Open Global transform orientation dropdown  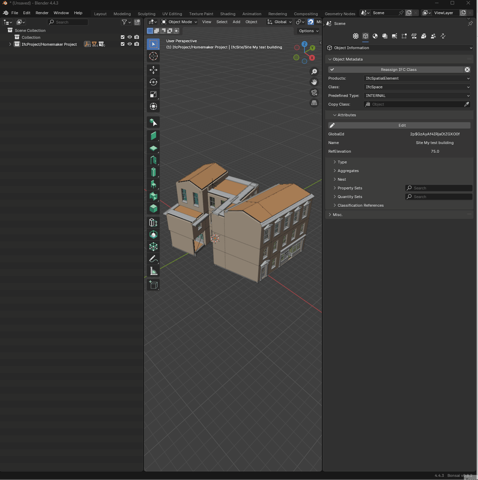coord(280,22)
